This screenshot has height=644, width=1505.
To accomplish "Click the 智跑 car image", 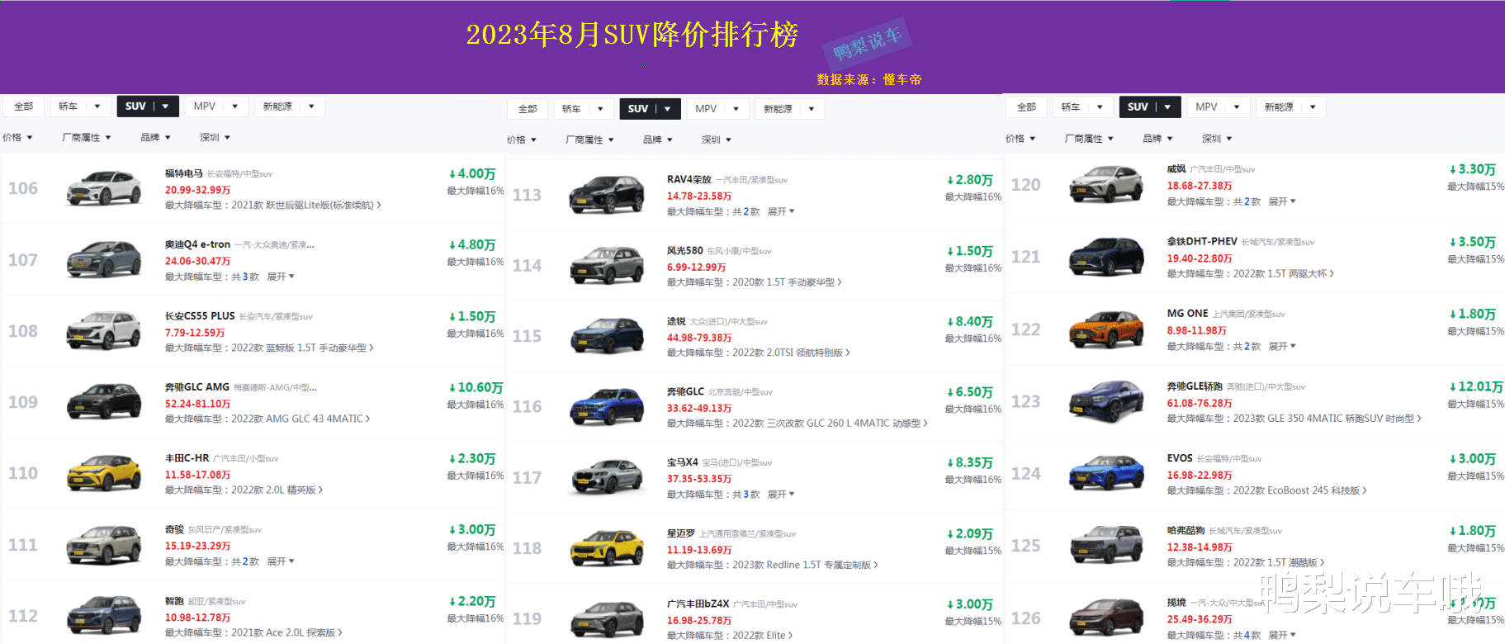I will click(x=103, y=616).
